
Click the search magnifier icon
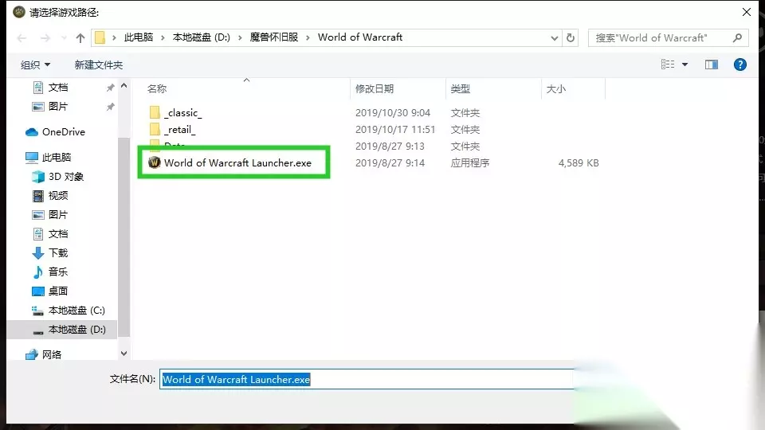tap(738, 37)
